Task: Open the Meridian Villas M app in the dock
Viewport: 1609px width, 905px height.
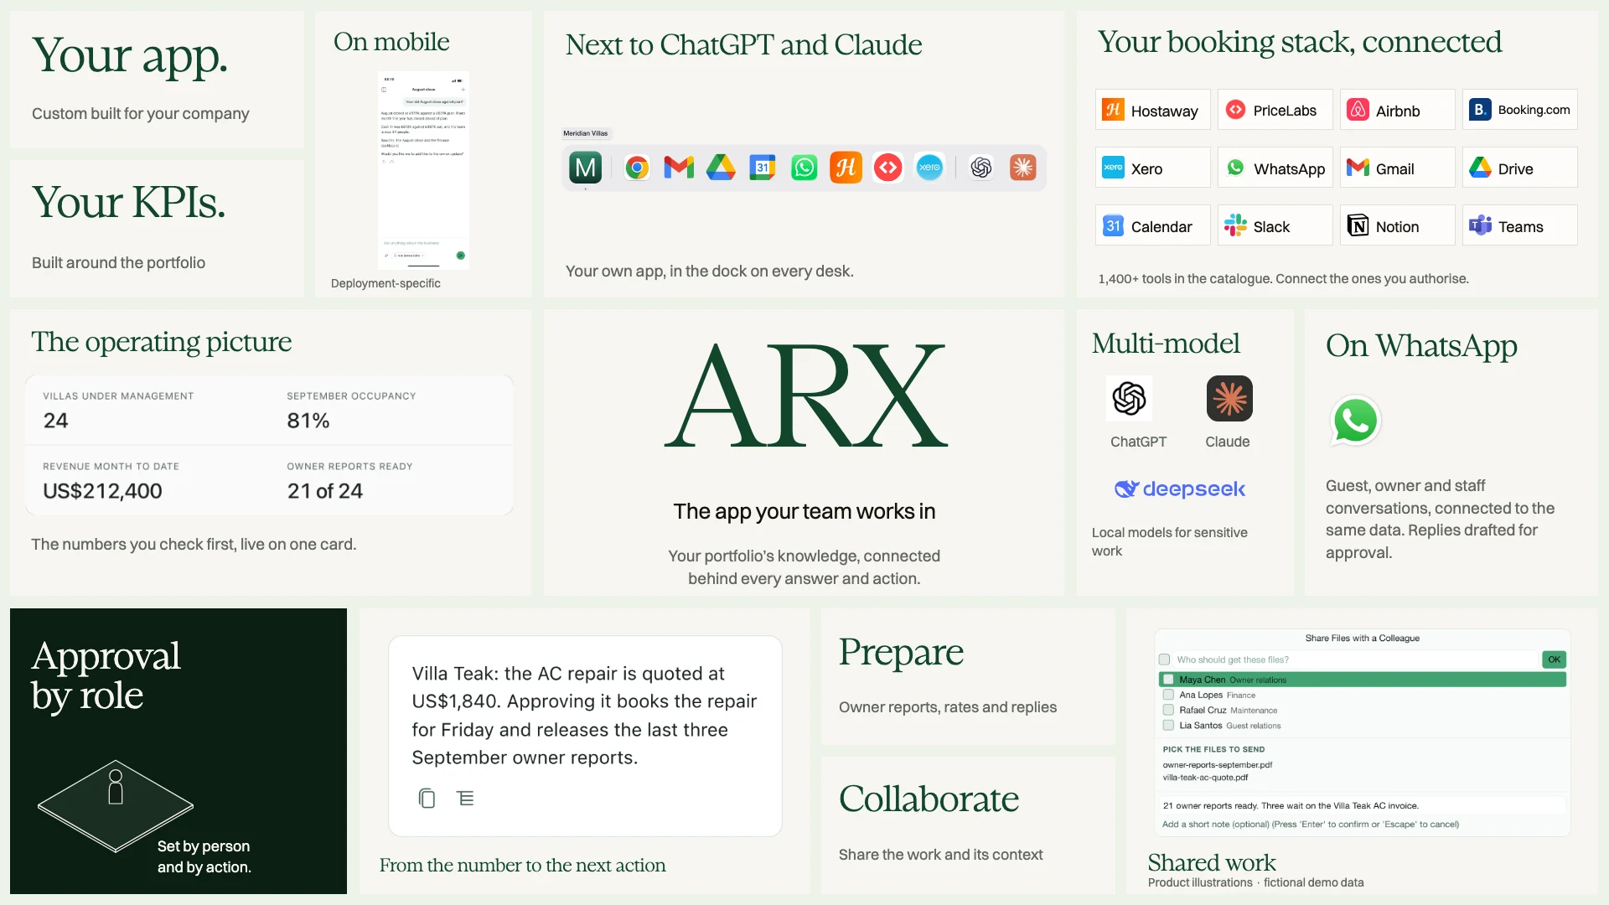Action: pyautogui.click(x=585, y=168)
